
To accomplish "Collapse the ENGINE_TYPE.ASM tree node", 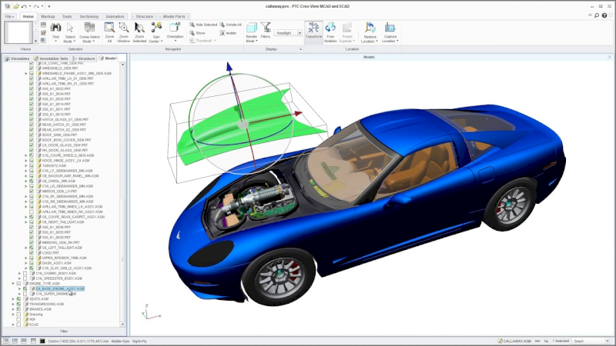I will pyautogui.click(x=13, y=283).
